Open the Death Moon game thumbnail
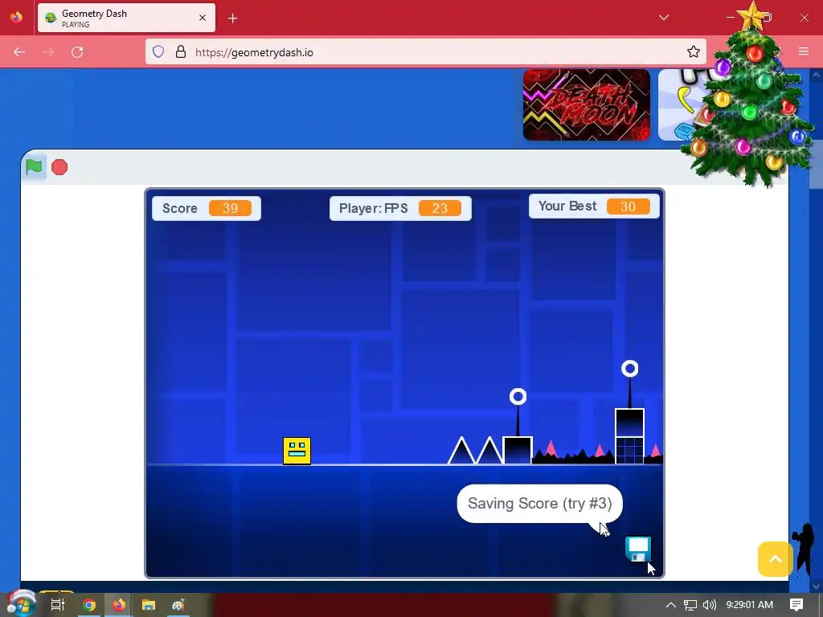The width and height of the screenshot is (823, 617). (586, 104)
